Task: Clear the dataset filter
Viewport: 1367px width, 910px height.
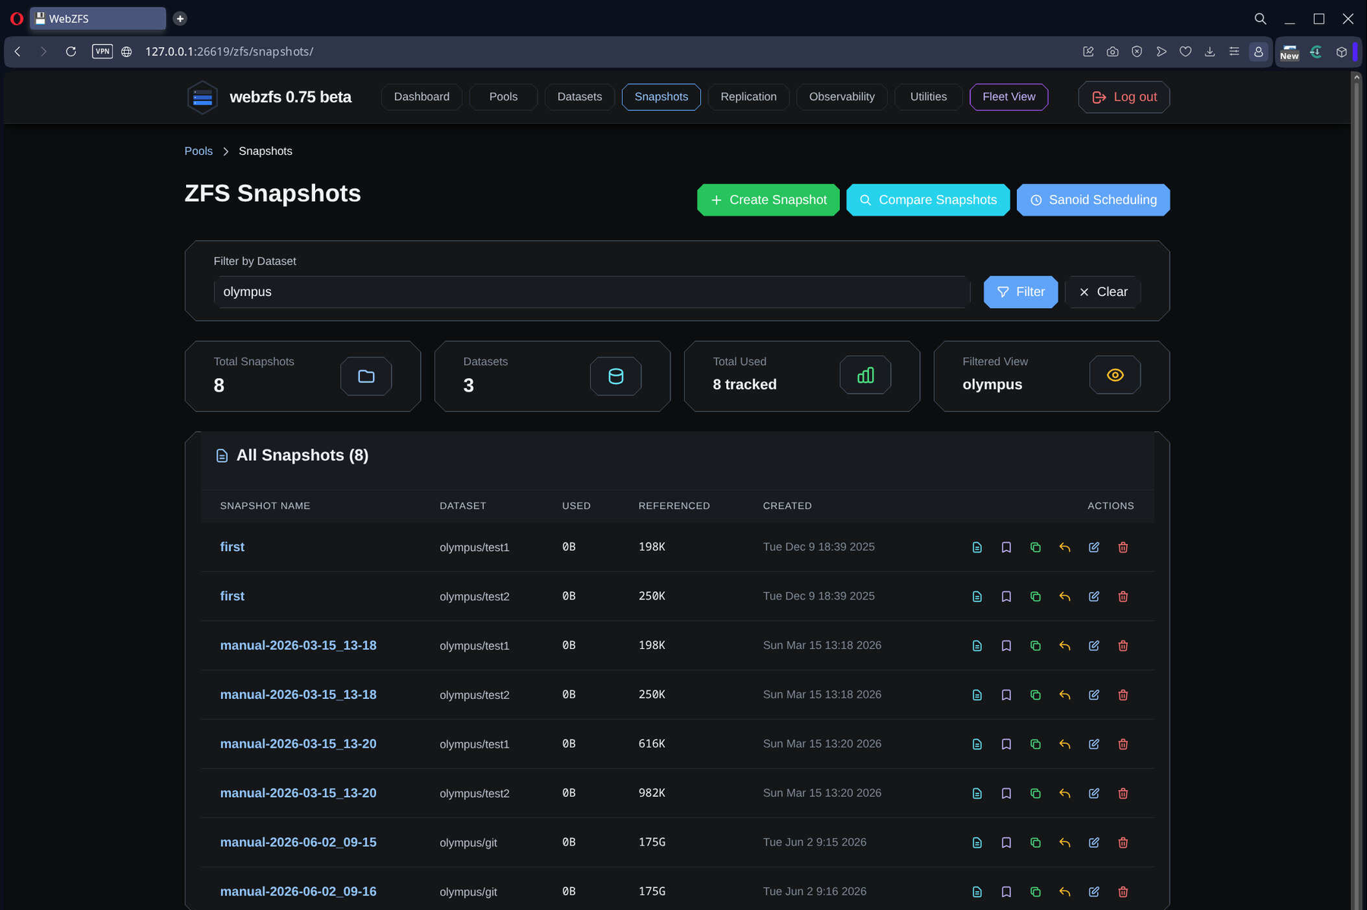Action: tap(1103, 292)
